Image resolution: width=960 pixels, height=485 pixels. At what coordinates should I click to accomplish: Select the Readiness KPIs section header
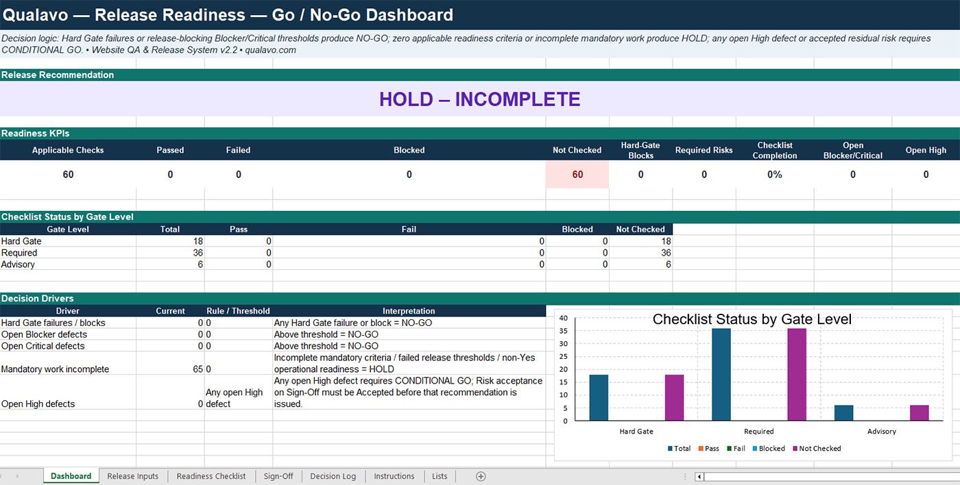click(480, 134)
